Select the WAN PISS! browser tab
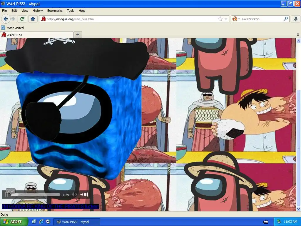The width and height of the screenshot is (301, 226). click(37, 35)
